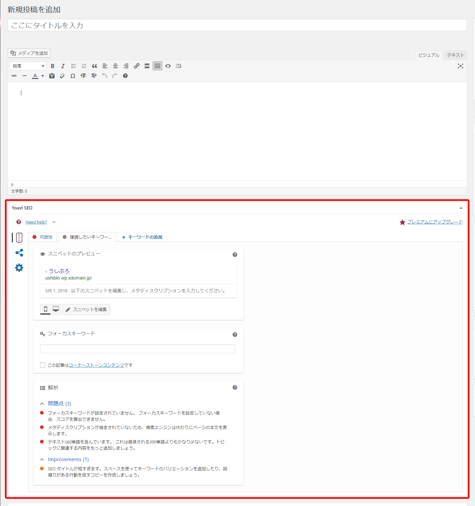Screen dimensions: 475x506
Task: Expand the chevron next to Need help?
Action: tap(54, 222)
